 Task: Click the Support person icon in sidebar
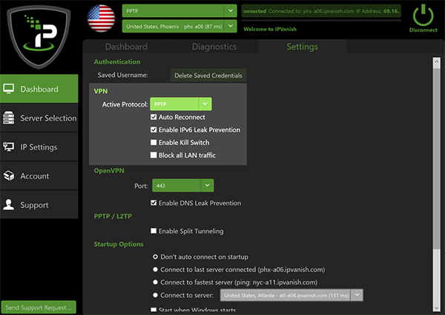[x=10, y=205]
